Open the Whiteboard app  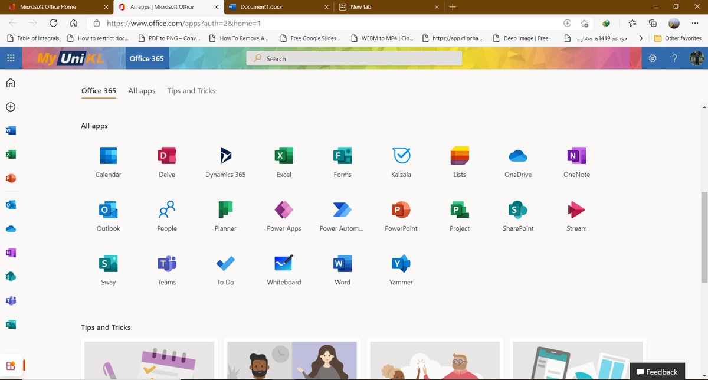coord(284,269)
